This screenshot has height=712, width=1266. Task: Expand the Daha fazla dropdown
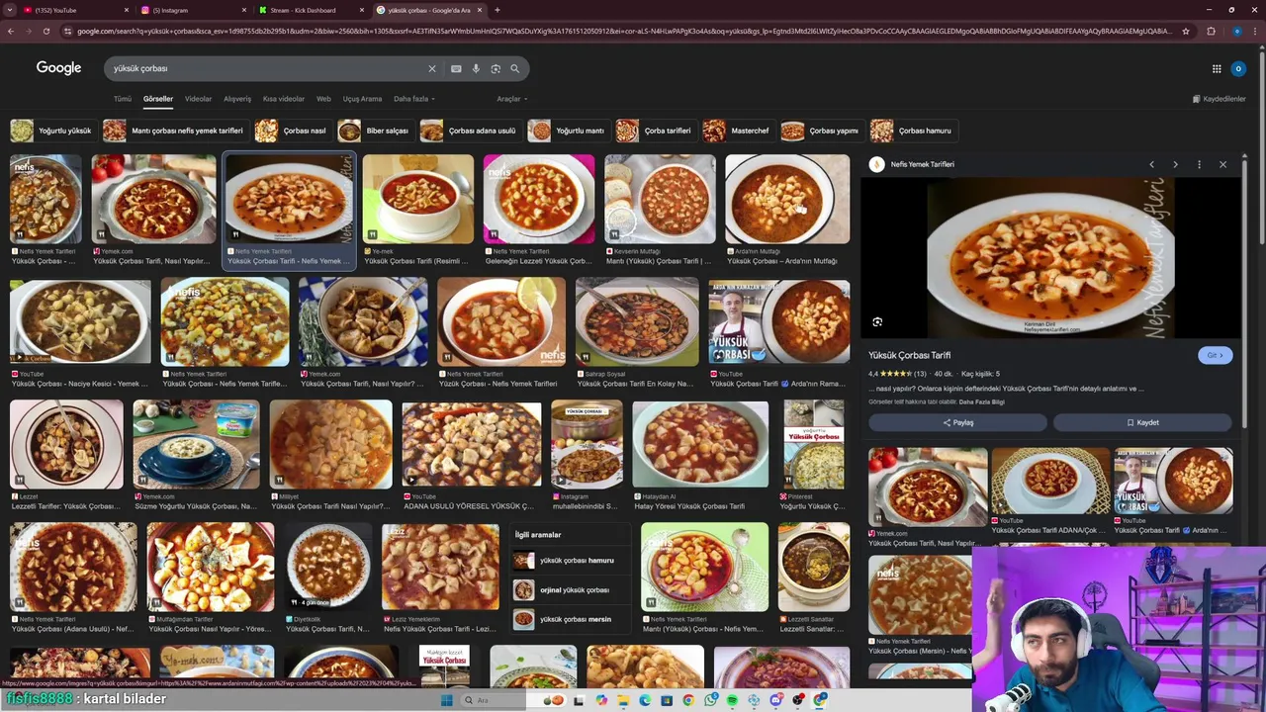[x=414, y=99]
